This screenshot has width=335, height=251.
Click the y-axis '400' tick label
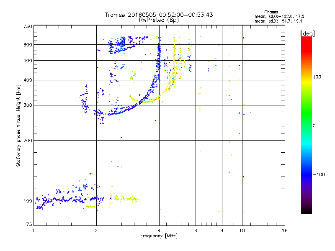point(28,80)
